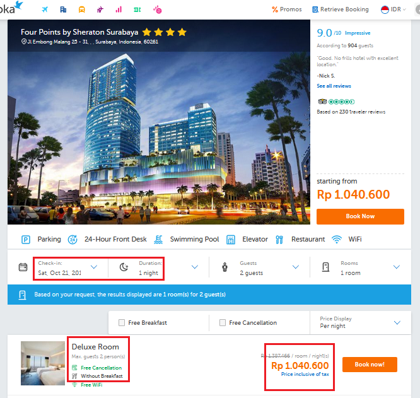
Task: Tick the Free Breakfast checkbox
Action: tap(122, 323)
